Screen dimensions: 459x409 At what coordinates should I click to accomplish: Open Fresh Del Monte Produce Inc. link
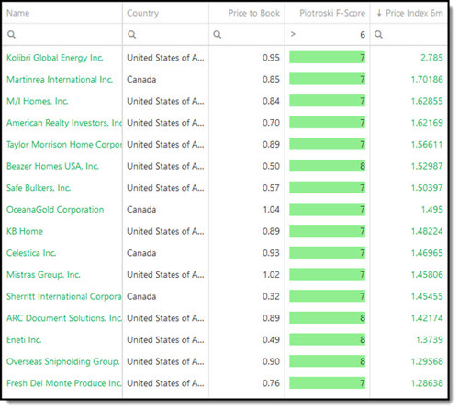point(64,383)
